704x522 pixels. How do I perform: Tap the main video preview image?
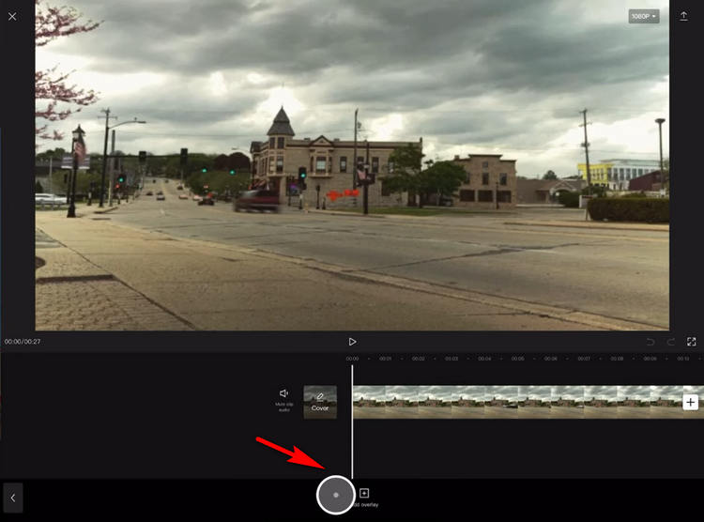coord(352,165)
